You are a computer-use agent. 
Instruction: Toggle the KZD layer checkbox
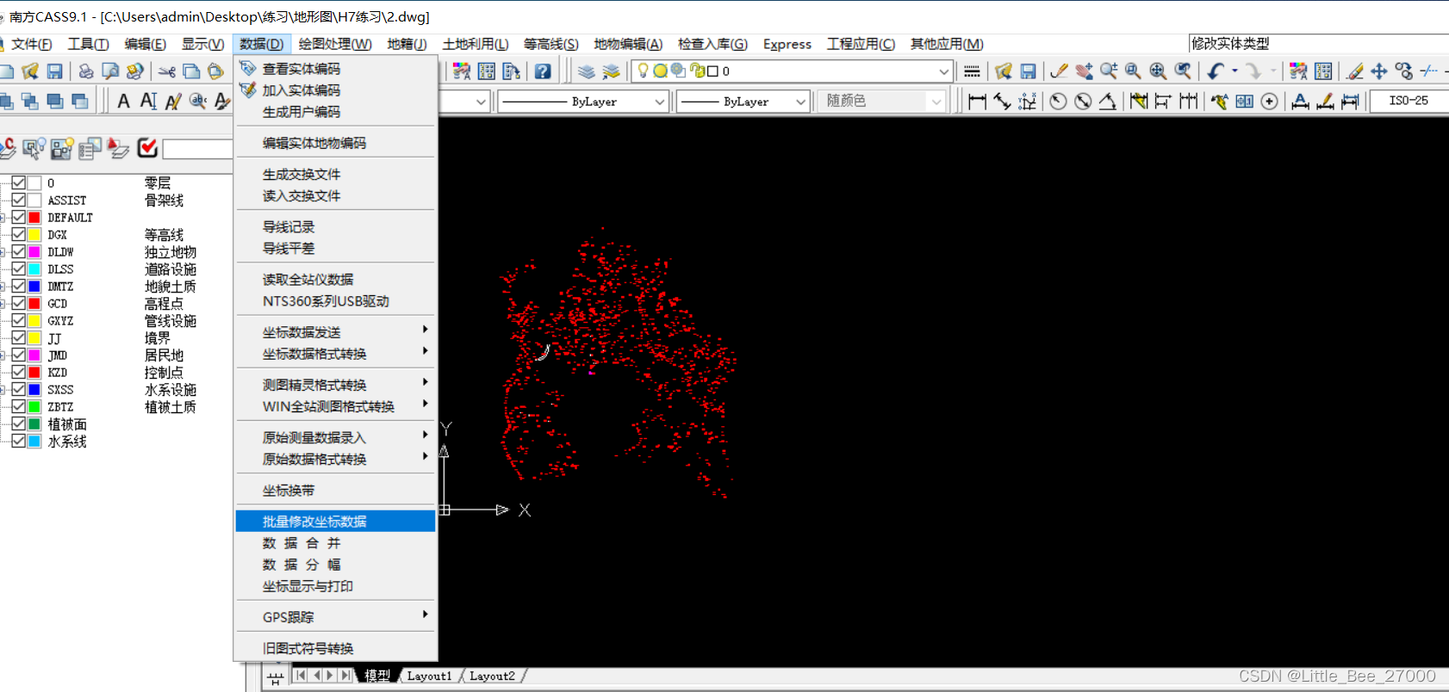click(x=18, y=372)
